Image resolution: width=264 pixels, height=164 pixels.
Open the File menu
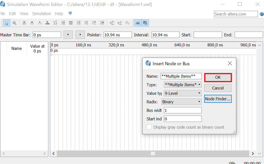coord(2,14)
